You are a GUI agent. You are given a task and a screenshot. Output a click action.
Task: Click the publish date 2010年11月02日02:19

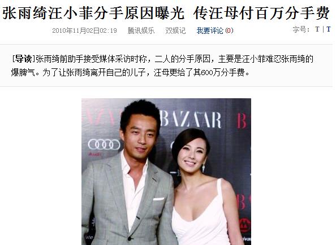point(85,31)
